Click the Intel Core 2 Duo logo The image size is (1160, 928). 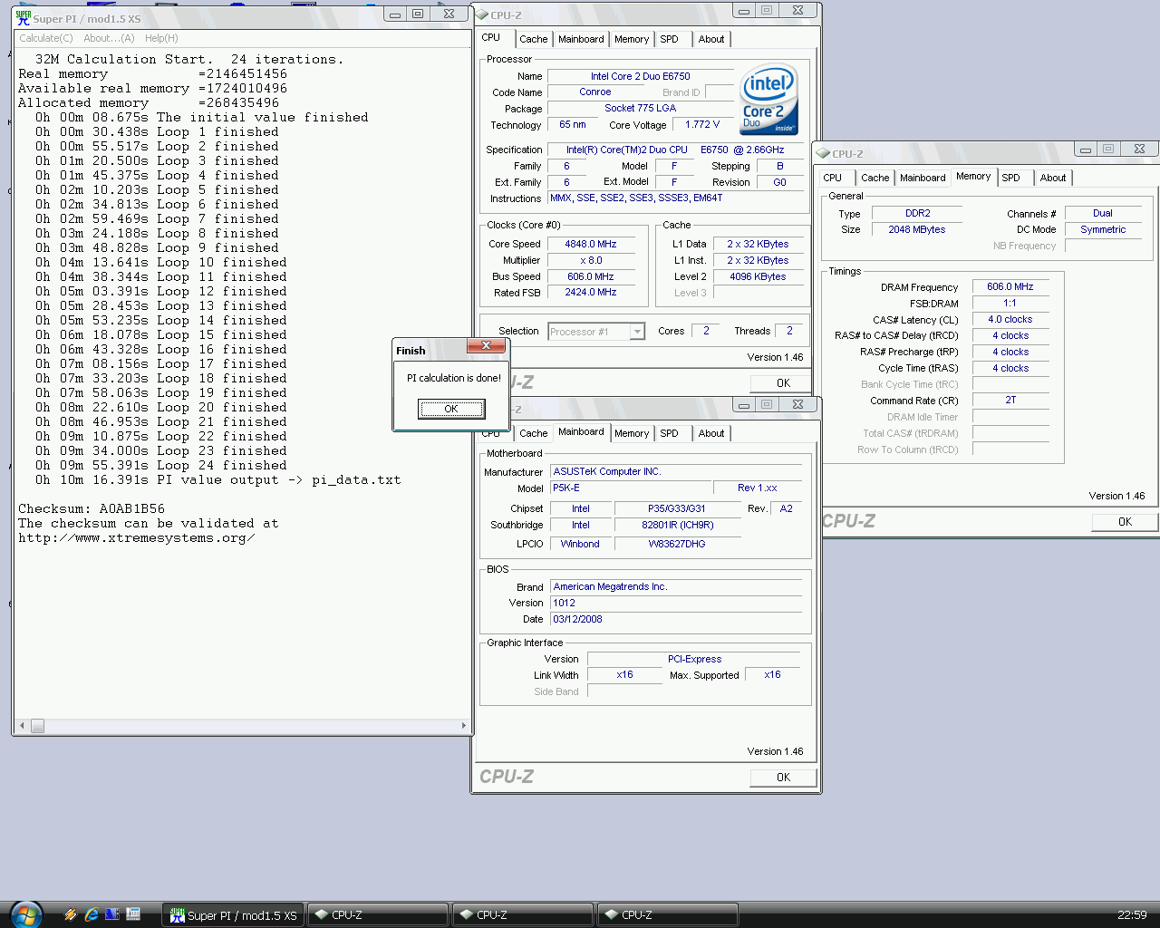pos(768,99)
